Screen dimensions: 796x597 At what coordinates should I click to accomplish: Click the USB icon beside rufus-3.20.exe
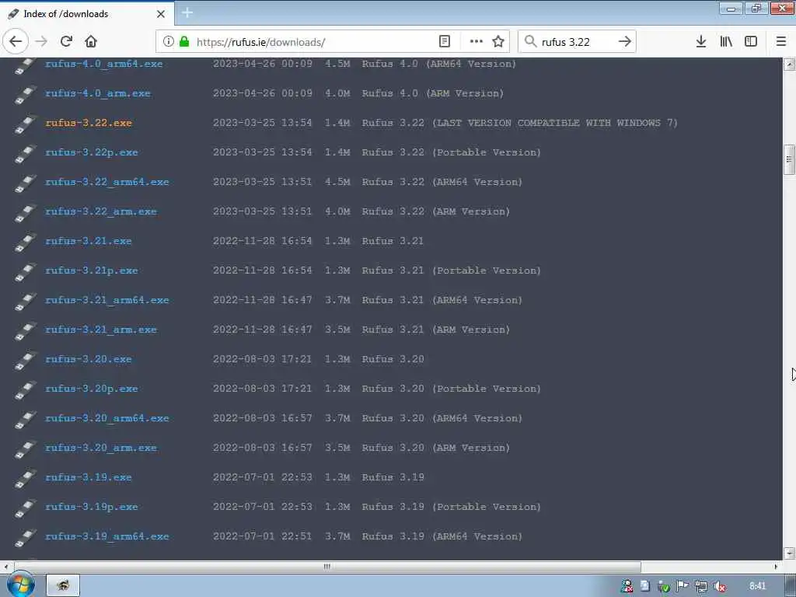click(x=26, y=360)
